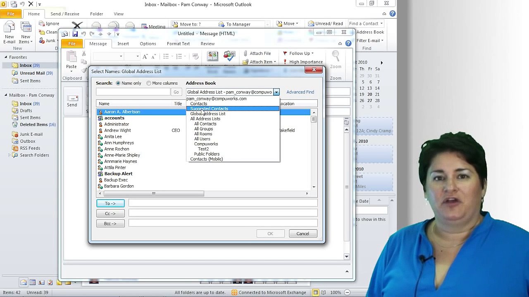Open the Junk E-mail folder
The image size is (529, 297).
[x=31, y=134]
